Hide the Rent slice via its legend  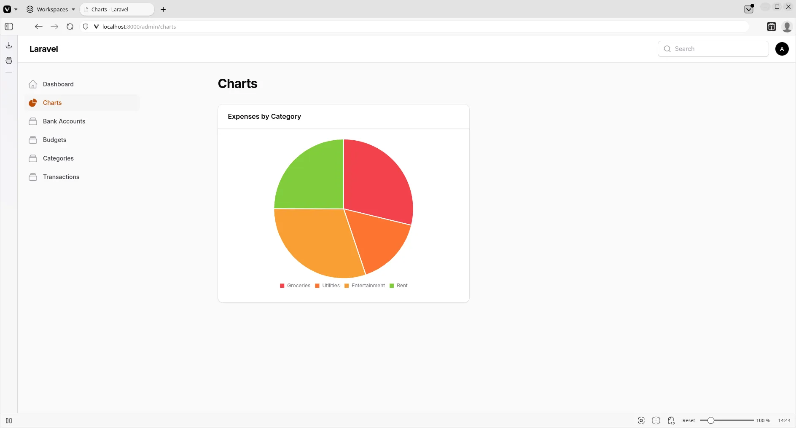pos(399,286)
